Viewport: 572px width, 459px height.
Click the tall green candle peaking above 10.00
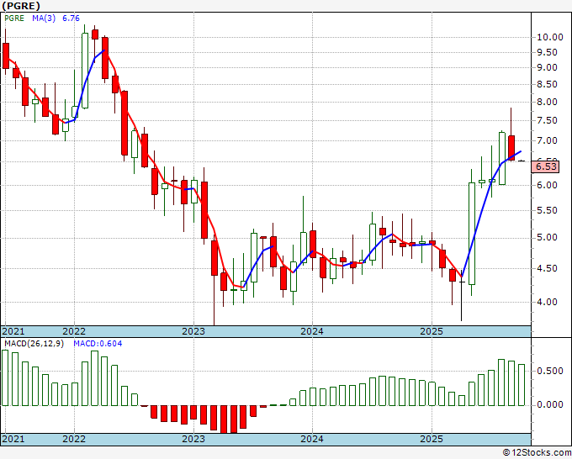85,71
